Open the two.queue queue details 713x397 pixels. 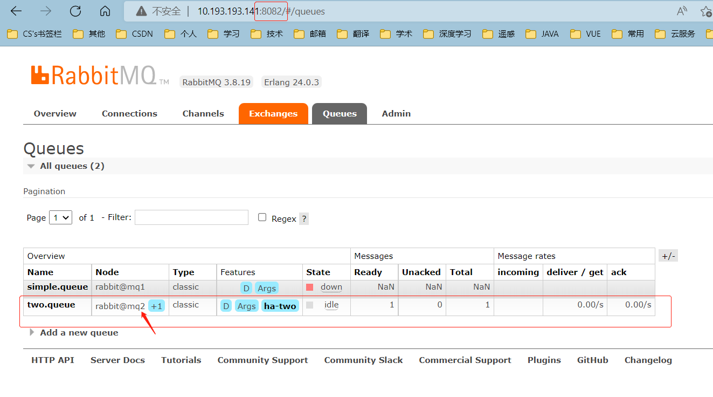pos(51,305)
